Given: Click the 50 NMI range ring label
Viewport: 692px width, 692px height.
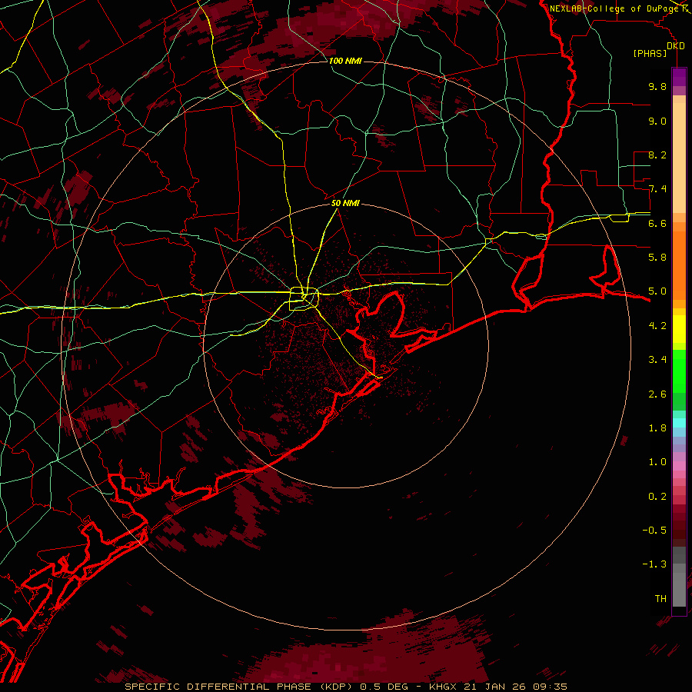Looking at the screenshot, I should point(345,204).
